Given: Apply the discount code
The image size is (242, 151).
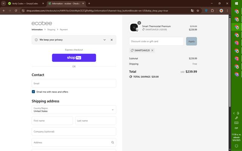Looking at the screenshot, I should tap(191, 41).
